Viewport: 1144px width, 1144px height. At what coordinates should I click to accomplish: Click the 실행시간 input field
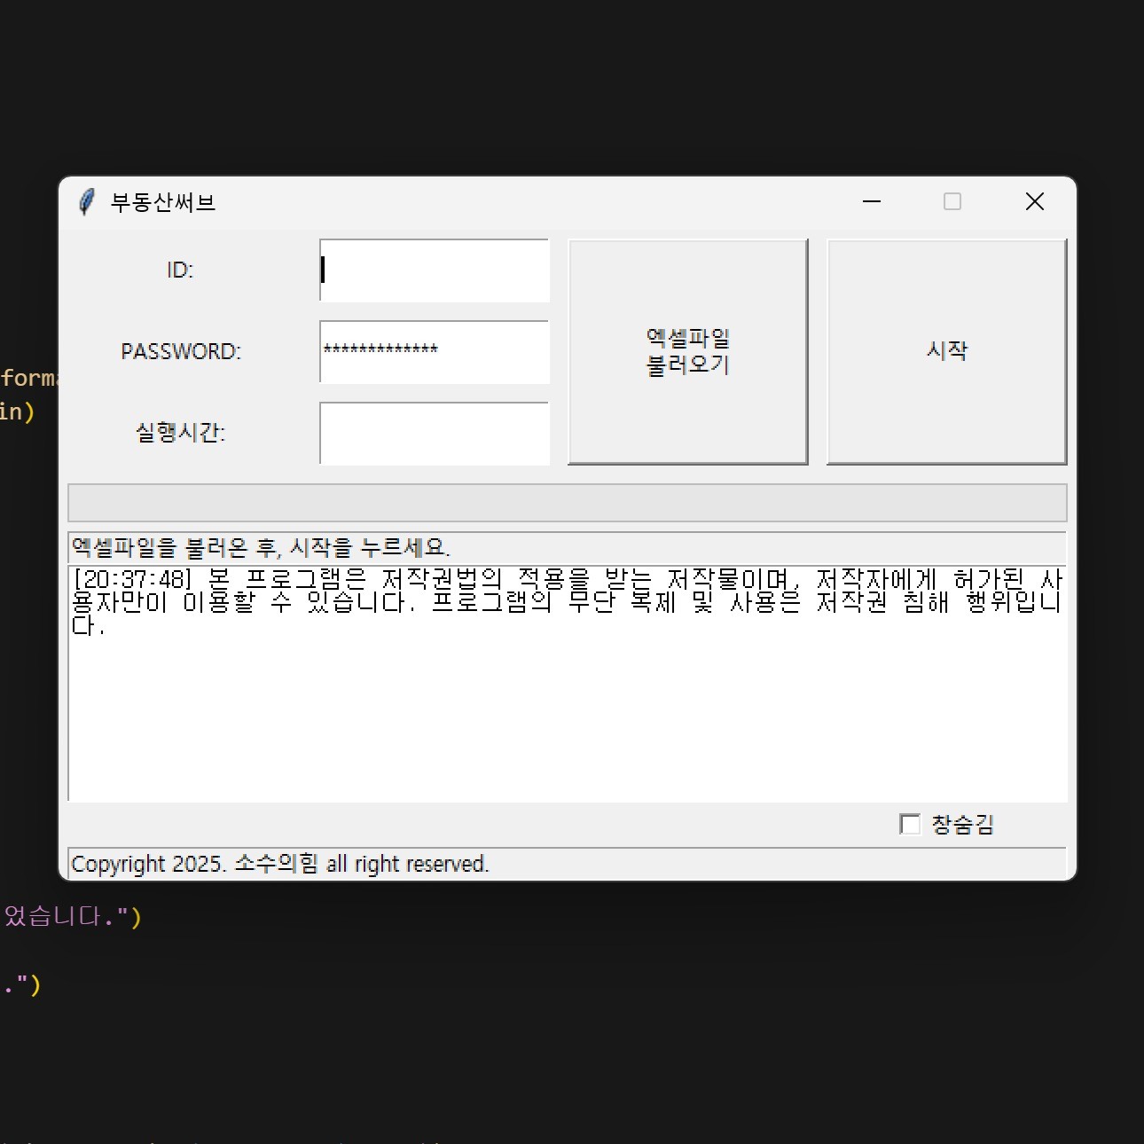click(434, 434)
